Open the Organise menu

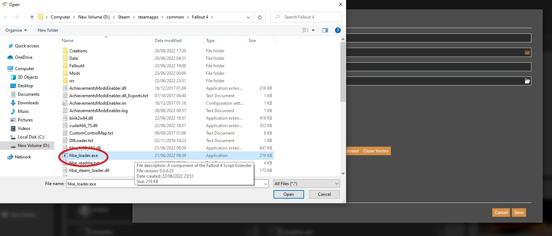(16, 30)
